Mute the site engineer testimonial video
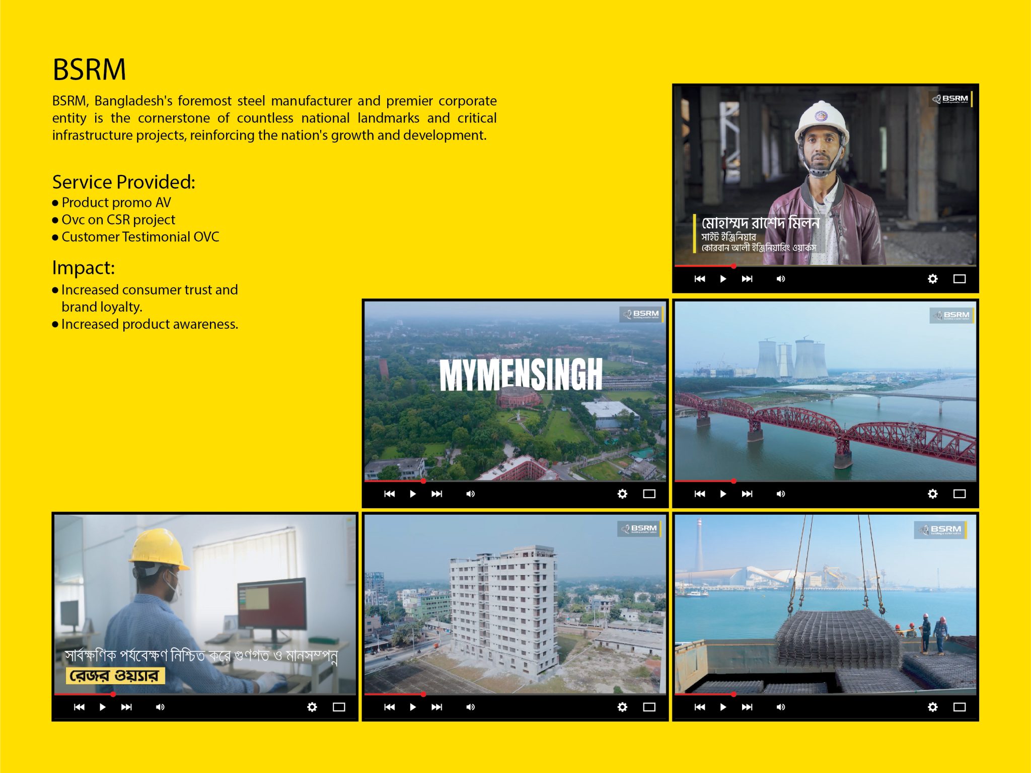 click(x=781, y=279)
